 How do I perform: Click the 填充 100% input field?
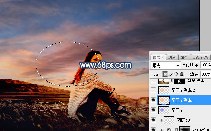pos(206,74)
